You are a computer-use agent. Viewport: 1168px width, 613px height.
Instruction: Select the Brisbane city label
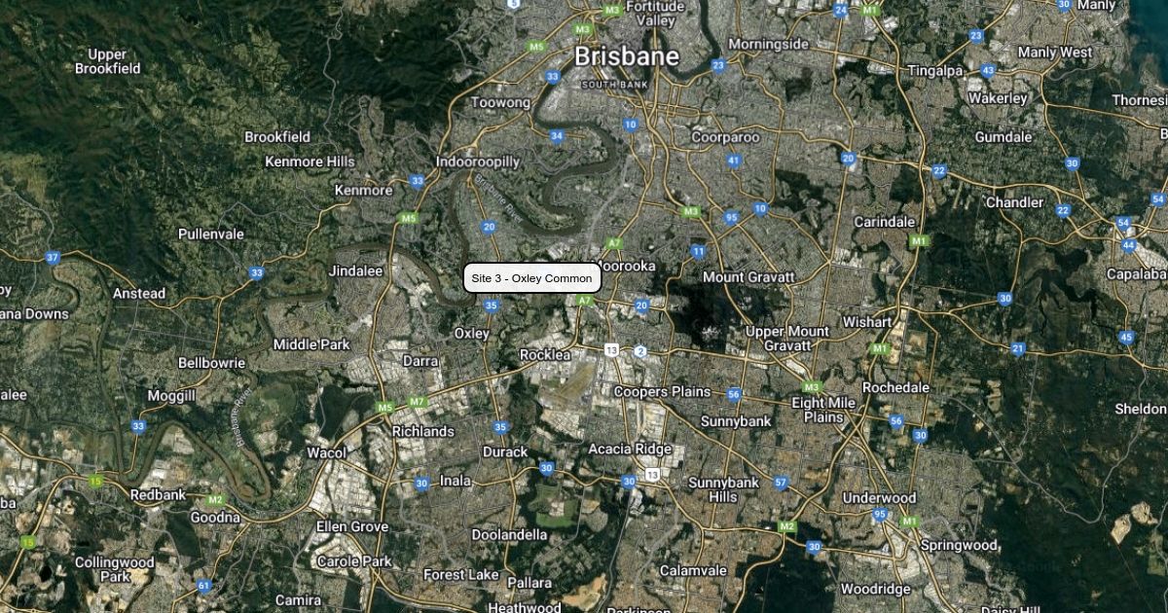(626, 56)
